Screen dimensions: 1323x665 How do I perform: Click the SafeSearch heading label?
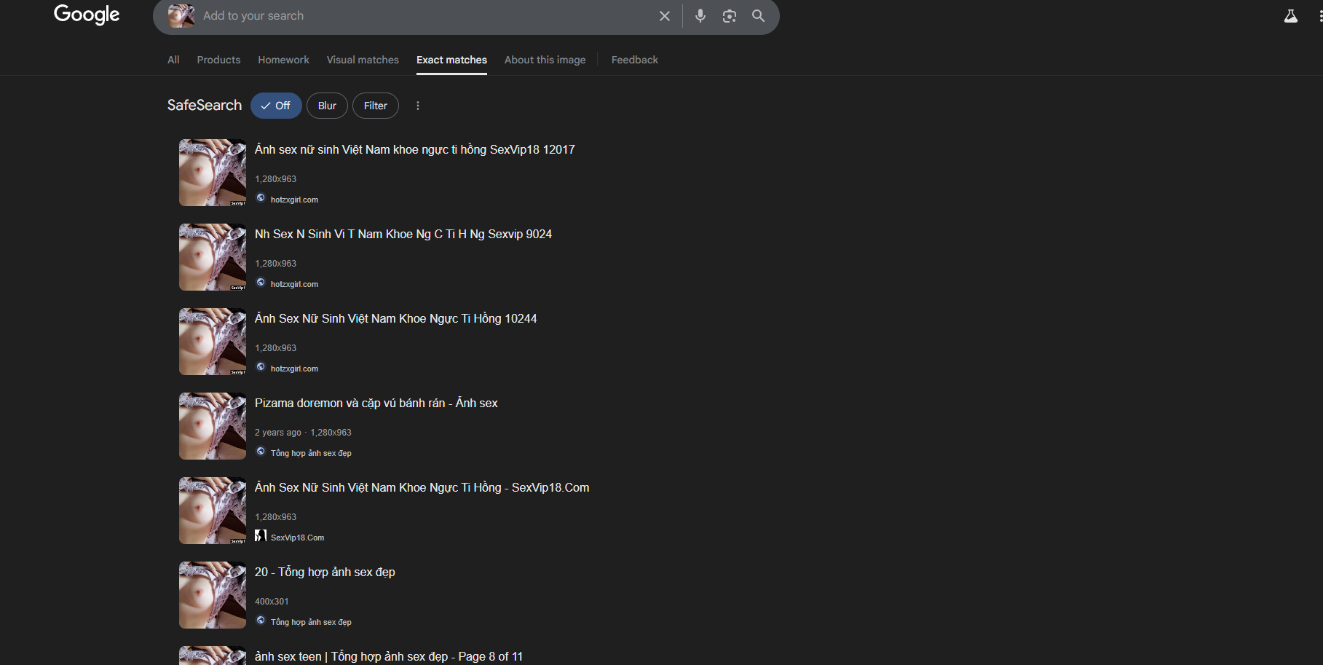click(205, 105)
